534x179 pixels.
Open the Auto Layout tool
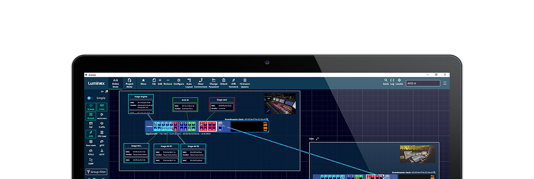(189, 83)
